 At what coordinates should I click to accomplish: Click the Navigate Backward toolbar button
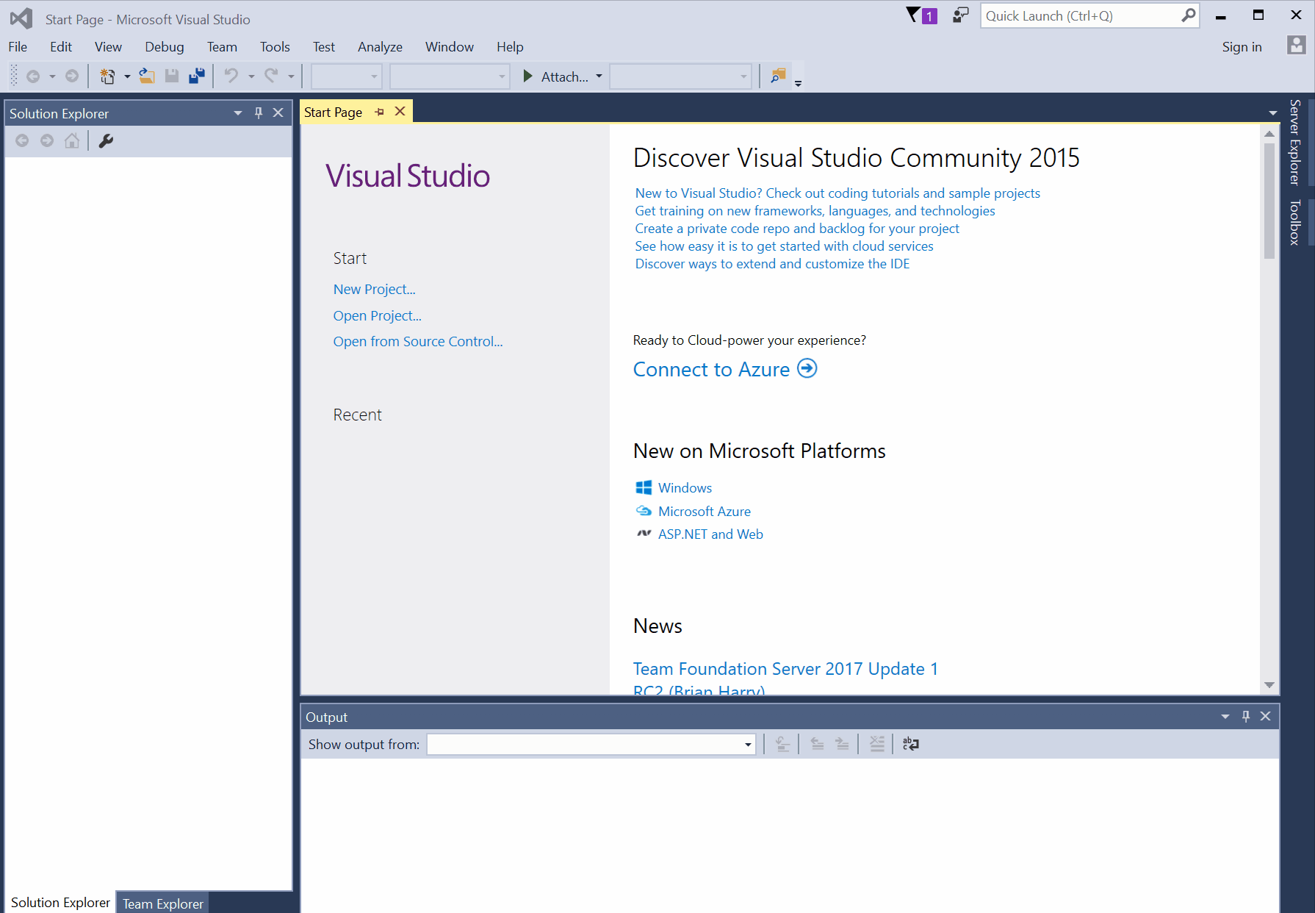click(x=33, y=76)
